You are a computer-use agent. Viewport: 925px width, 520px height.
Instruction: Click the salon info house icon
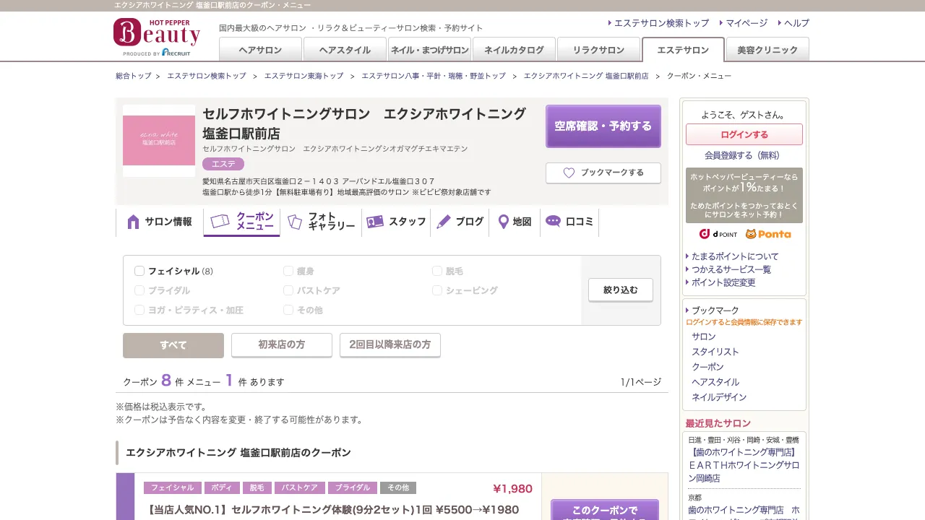pos(133,222)
